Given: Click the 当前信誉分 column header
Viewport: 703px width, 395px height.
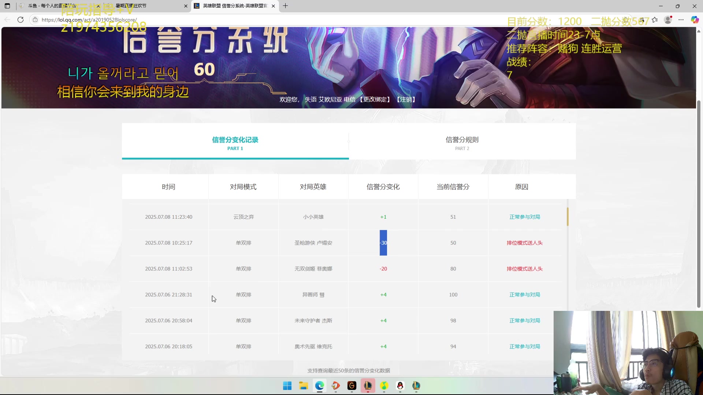Looking at the screenshot, I should [x=453, y=187].
